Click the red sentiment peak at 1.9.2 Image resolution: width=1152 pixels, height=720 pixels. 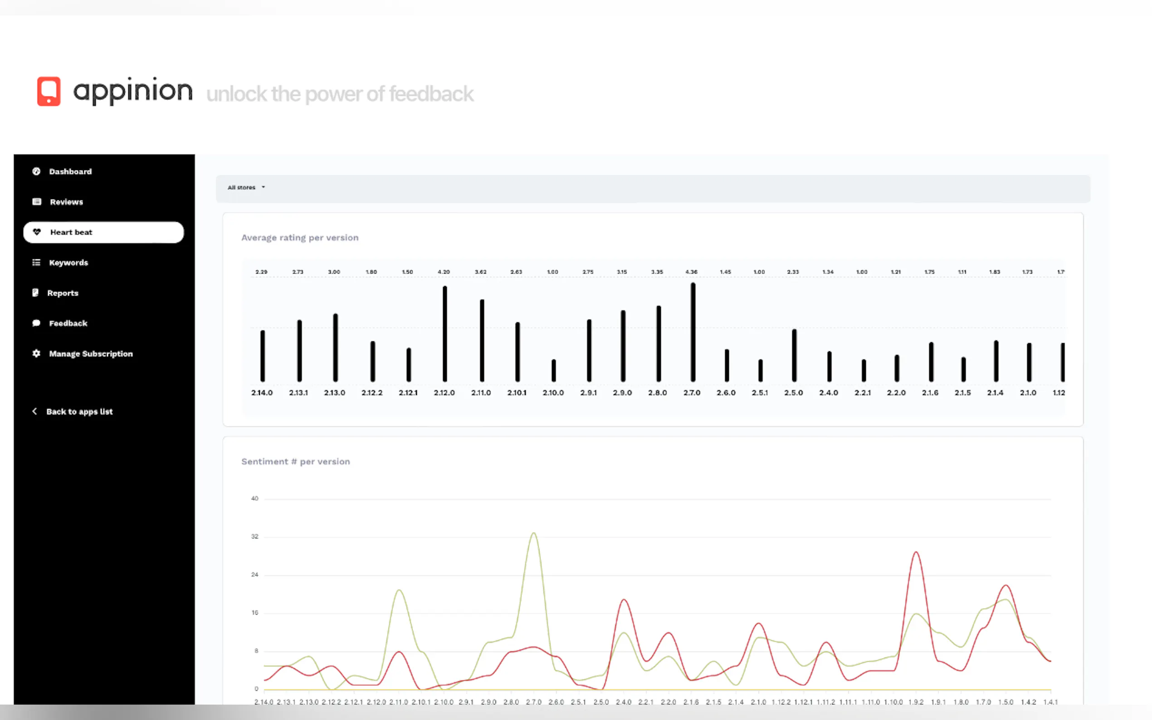916,553
